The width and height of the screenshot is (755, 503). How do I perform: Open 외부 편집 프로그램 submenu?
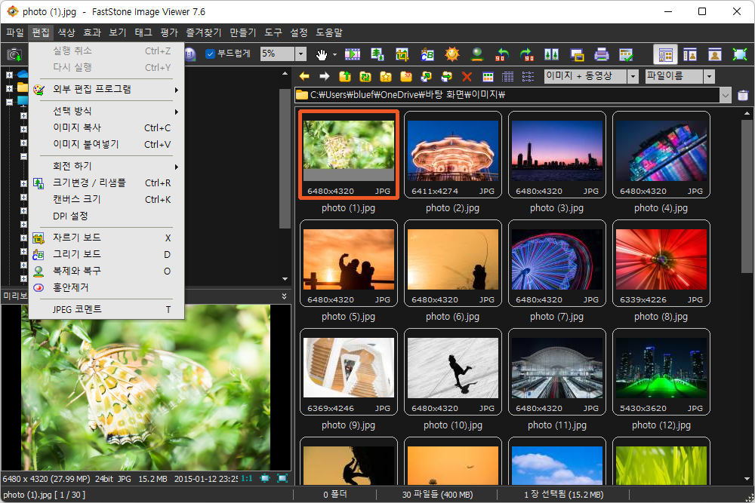pos(106,90)
